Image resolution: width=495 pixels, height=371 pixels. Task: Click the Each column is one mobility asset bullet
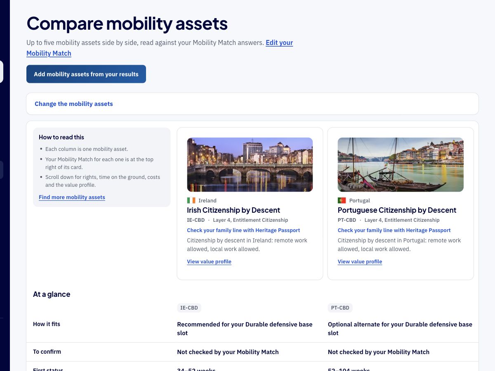point(87,149)
